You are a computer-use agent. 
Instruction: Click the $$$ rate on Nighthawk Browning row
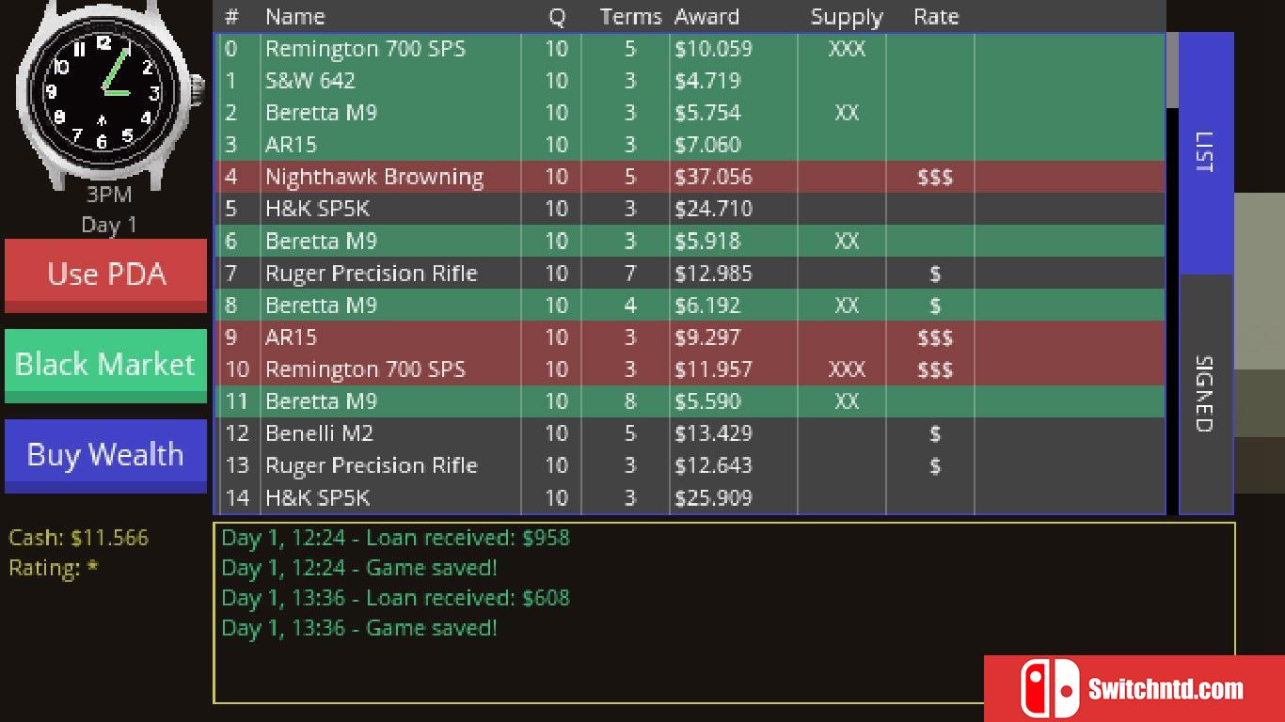click(x=935, y=177)
